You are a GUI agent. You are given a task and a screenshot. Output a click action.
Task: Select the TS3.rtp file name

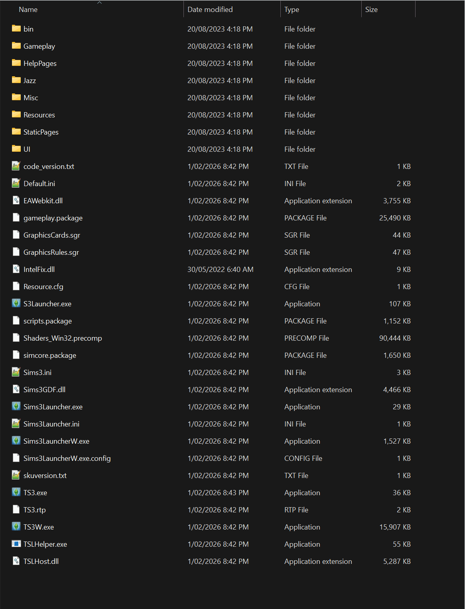[35, 510]
